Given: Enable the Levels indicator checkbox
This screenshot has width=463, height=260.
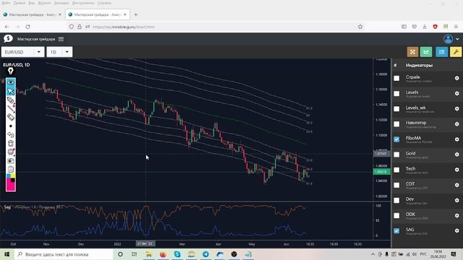Looking at the screenshot, I should [396, 93].
